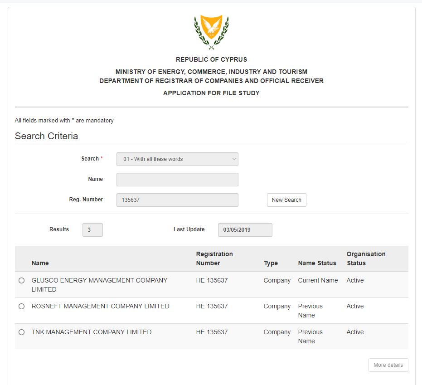Click the Cyprus coat of arms emblem

click(x=212, y=32)
